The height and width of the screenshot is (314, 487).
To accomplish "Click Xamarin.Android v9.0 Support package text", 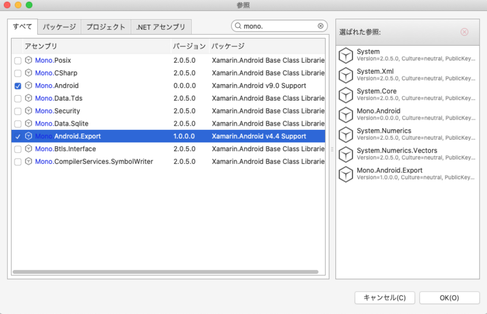I will 259,85.
